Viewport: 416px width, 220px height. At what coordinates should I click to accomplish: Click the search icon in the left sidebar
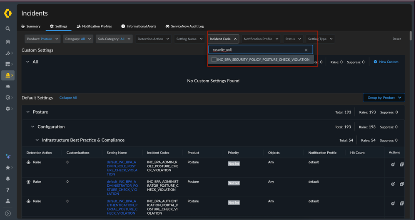coord(7,29)
